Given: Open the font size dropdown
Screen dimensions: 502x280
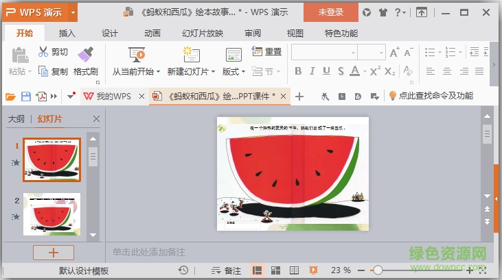Looking at the screenshot, I should [381, 53].
